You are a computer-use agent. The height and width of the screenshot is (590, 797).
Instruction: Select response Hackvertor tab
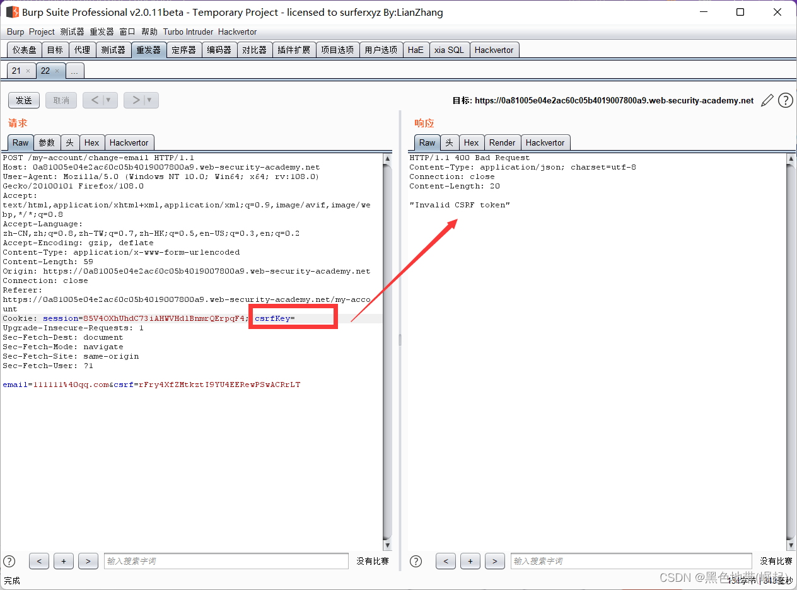pos(545,142)
